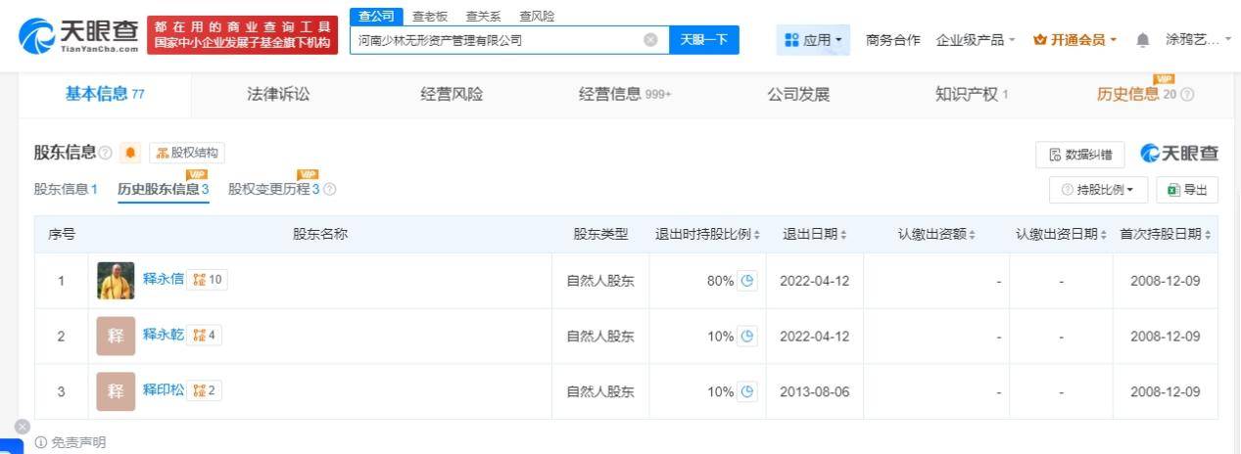This screenshot has height=454, width=1241.
Task: Click the notification bell in the header
Action: (x=1142, y=40)
